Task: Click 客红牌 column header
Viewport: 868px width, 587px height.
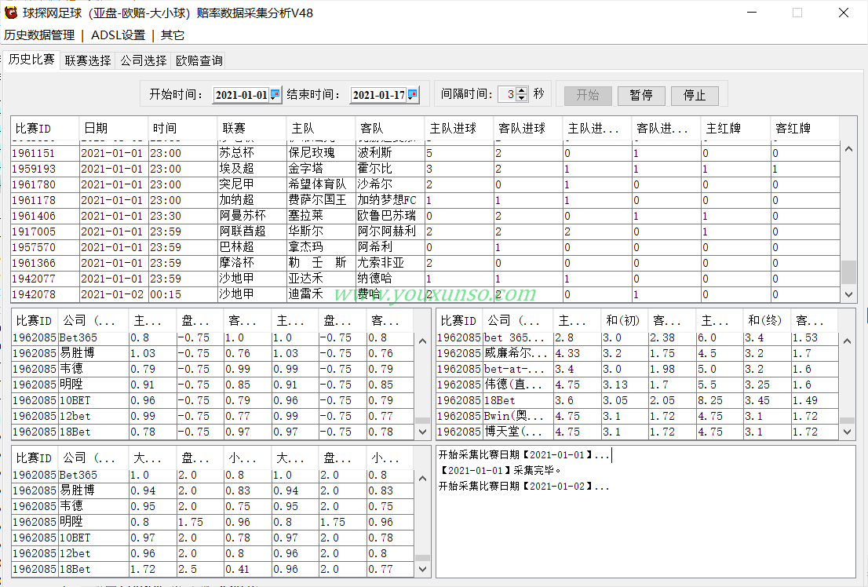Action: pyautogui.click(x=805, y=129)
